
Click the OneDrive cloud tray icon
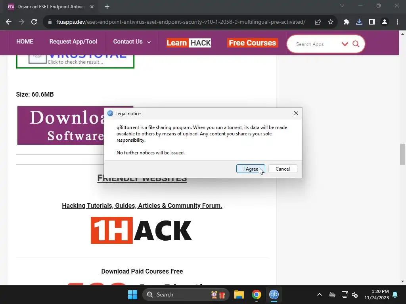pyautogui.click(x=332, y=294)
